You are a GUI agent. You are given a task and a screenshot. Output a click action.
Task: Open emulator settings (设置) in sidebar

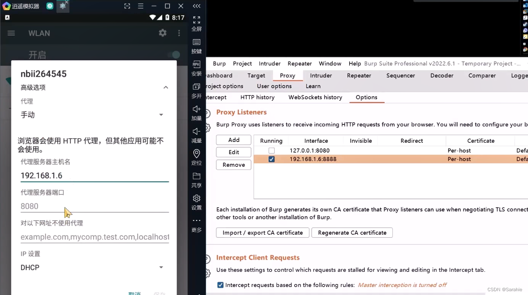[x=196, y=202]
